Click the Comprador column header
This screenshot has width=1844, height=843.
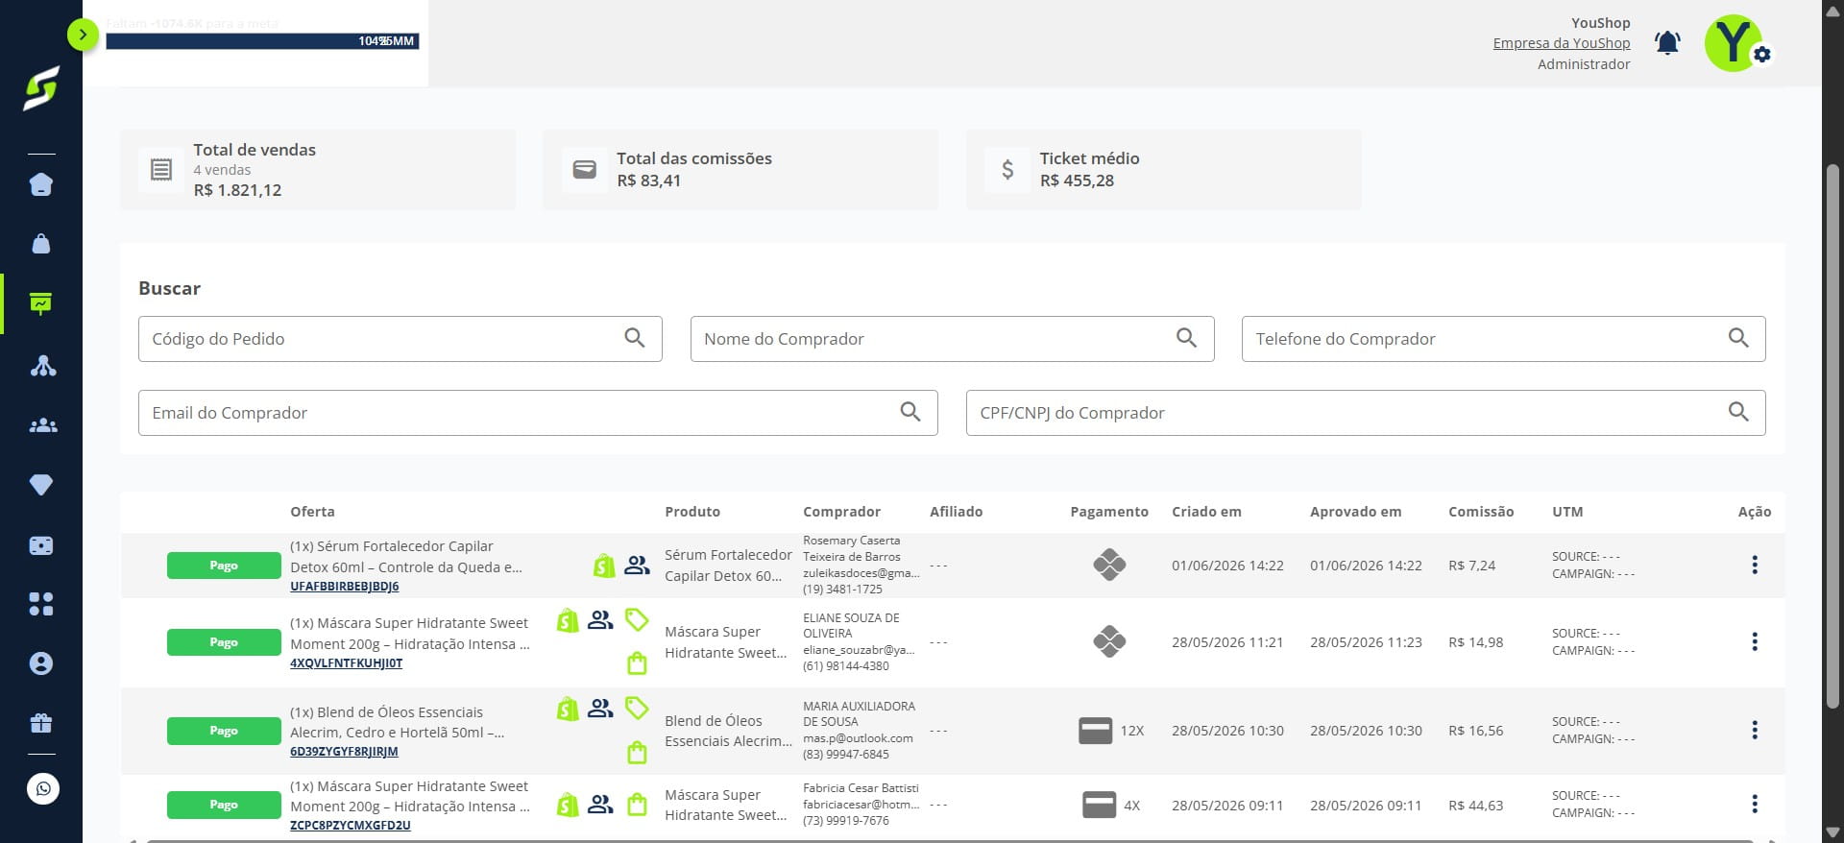click(841, 512)
